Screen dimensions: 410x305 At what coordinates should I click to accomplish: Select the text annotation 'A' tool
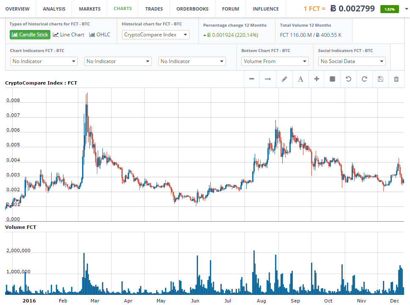[300, 79]
